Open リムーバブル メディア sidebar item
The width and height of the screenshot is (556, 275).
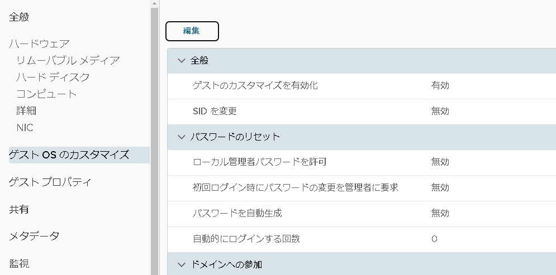[68, 60]
